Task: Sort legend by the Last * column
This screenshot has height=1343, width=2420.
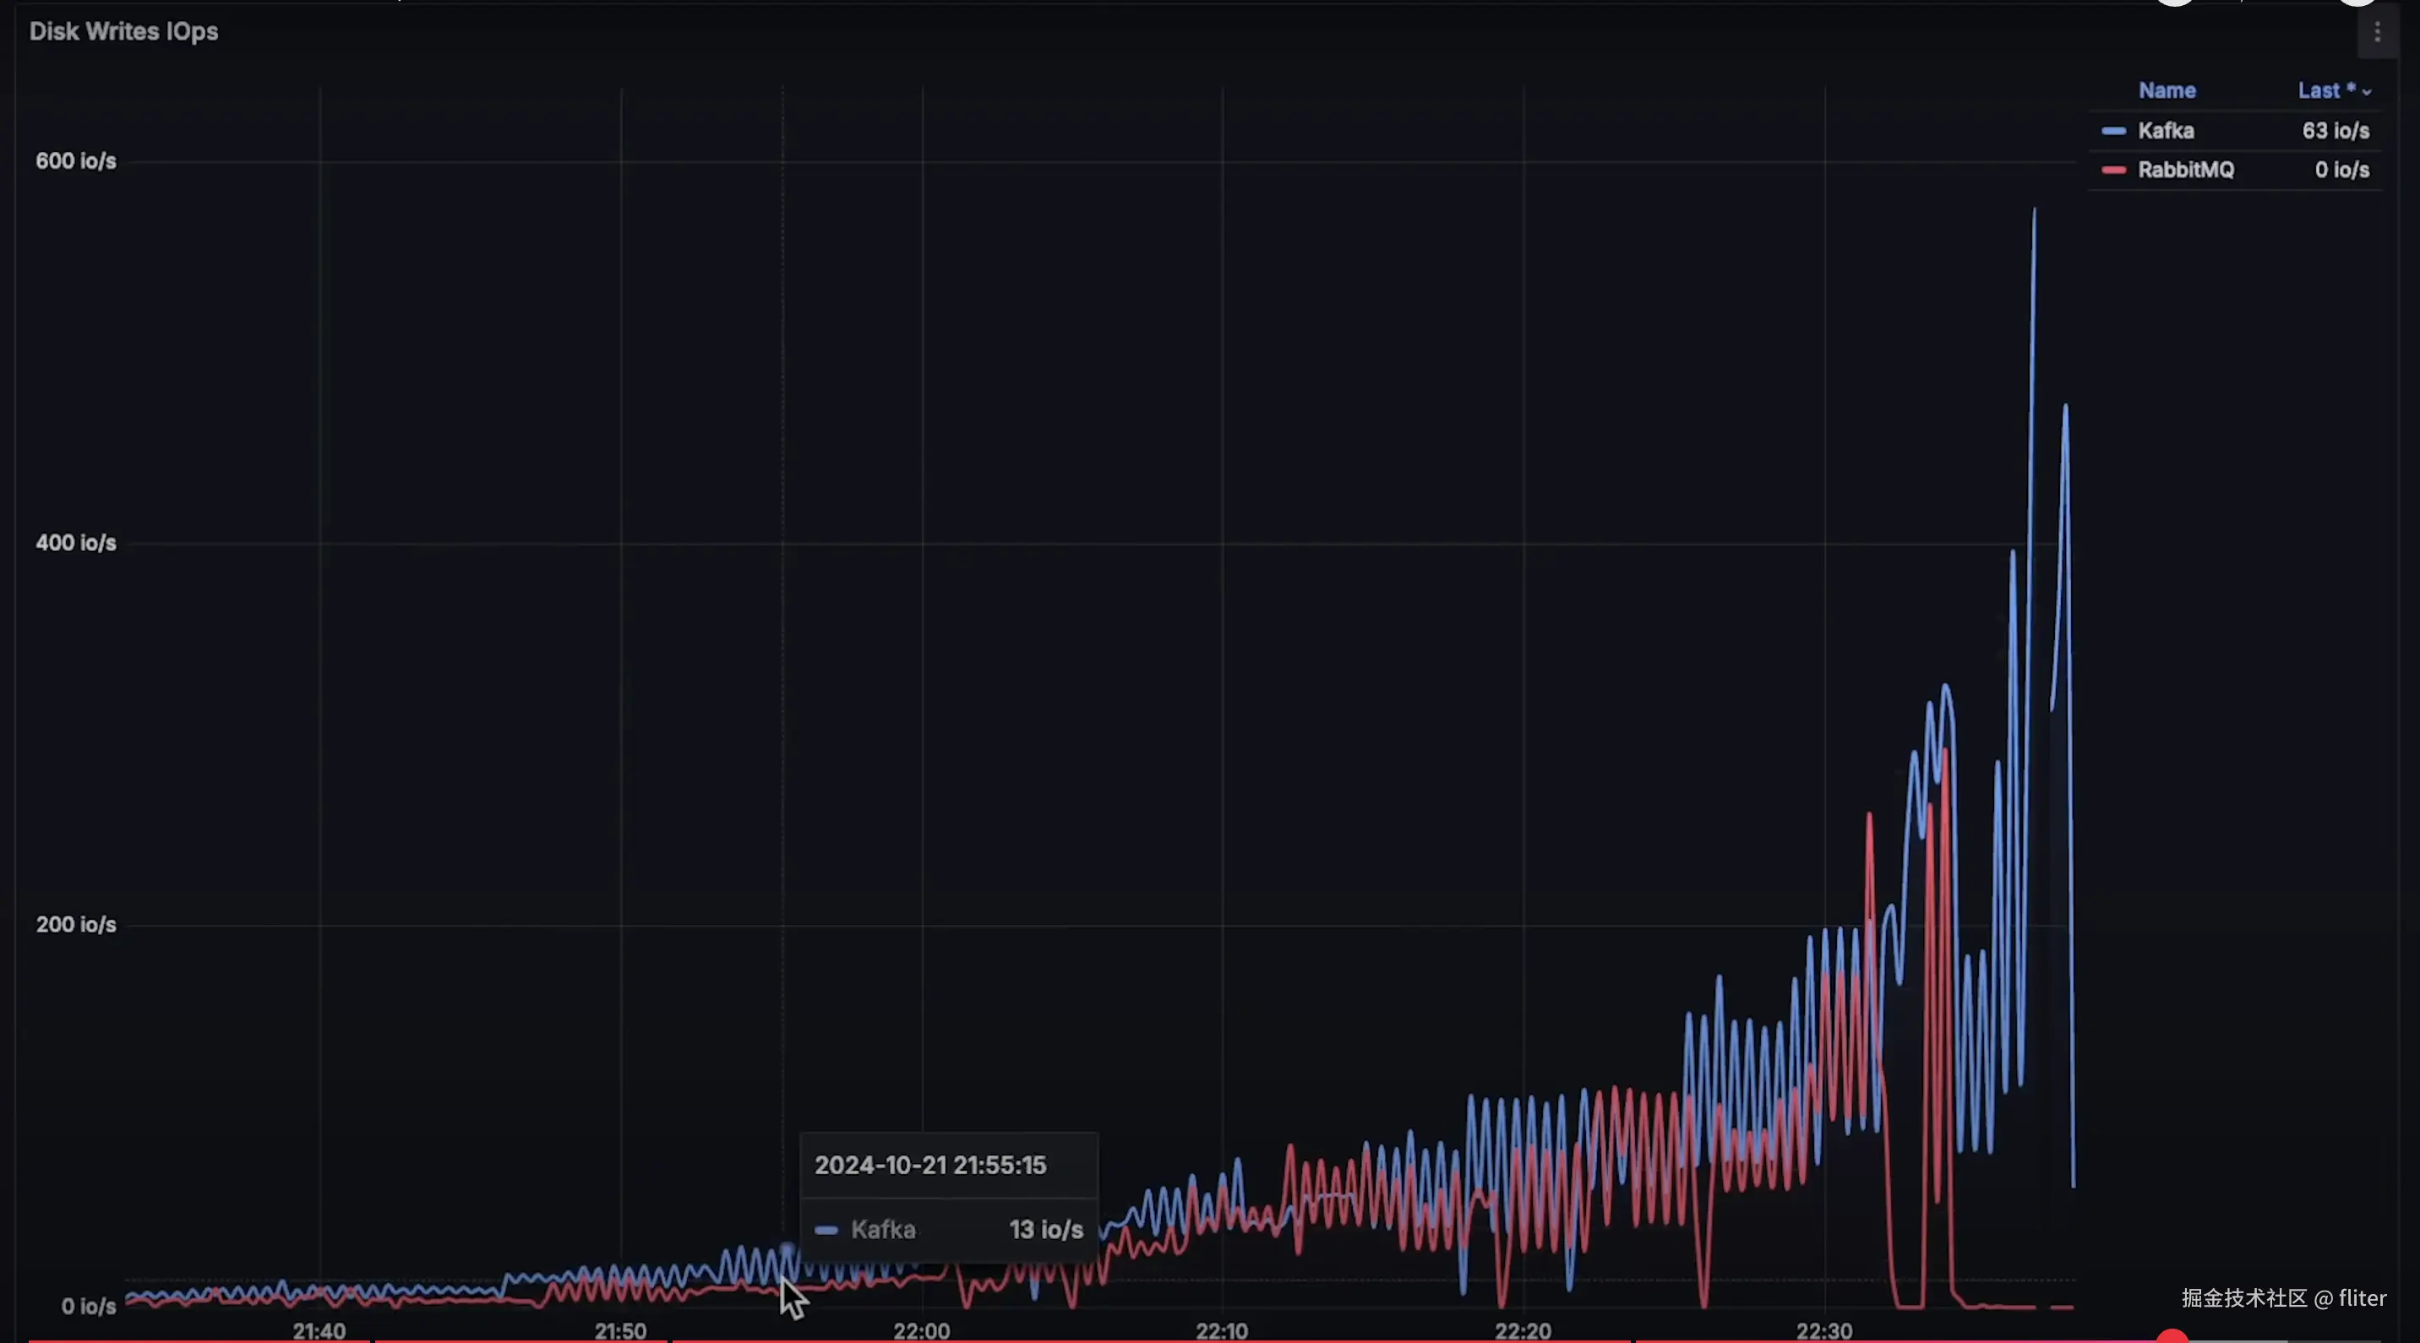Action: click(x=2325, y=90)
